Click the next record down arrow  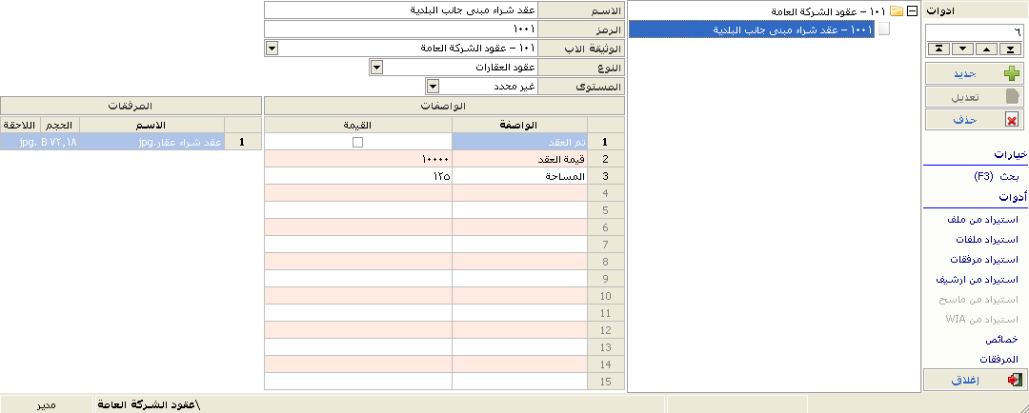pyautogui.click(x=962, y=49)
